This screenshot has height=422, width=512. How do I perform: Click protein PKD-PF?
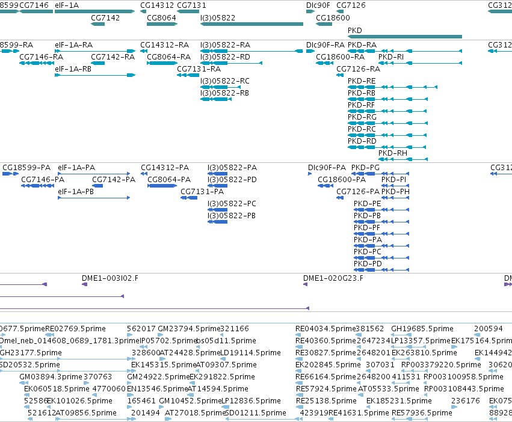[367, 227]
